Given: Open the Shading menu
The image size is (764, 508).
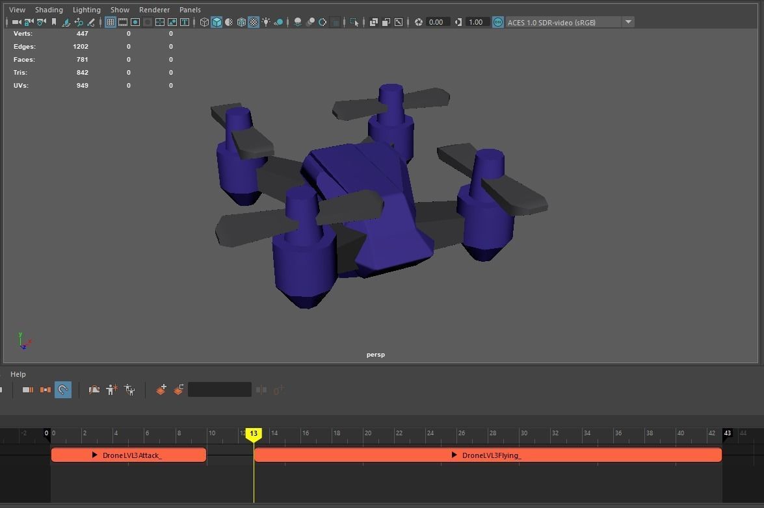Looking at the screenshot, I should (49, 10).
